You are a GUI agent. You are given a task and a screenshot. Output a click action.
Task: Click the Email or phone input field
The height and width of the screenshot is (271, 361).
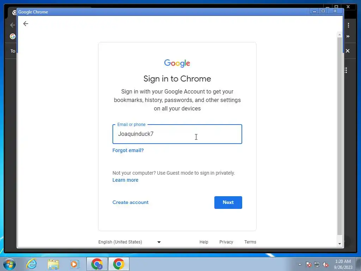tap(177, 134)
